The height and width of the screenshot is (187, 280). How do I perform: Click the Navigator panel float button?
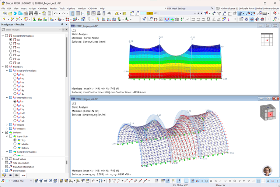pos(62,24)
